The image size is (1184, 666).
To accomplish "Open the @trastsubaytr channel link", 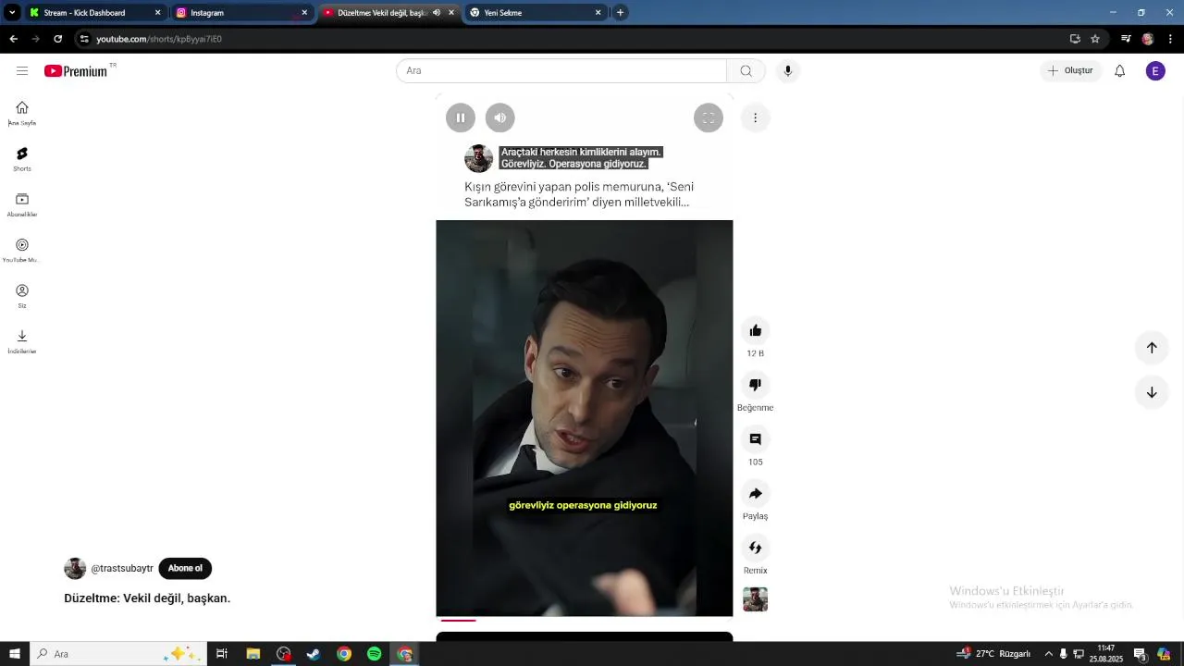I will pyautogui.click(x=122, y=569).
